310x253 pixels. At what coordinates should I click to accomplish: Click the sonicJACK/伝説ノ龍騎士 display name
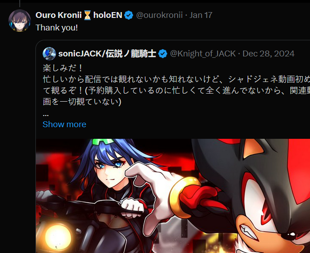coord(107,54)
